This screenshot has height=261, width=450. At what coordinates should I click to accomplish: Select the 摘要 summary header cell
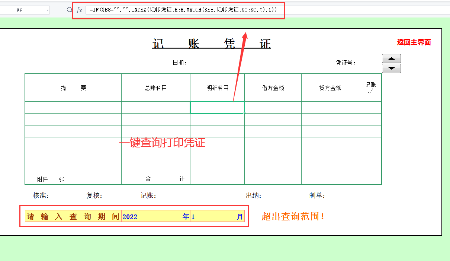[x=73, y=87]
